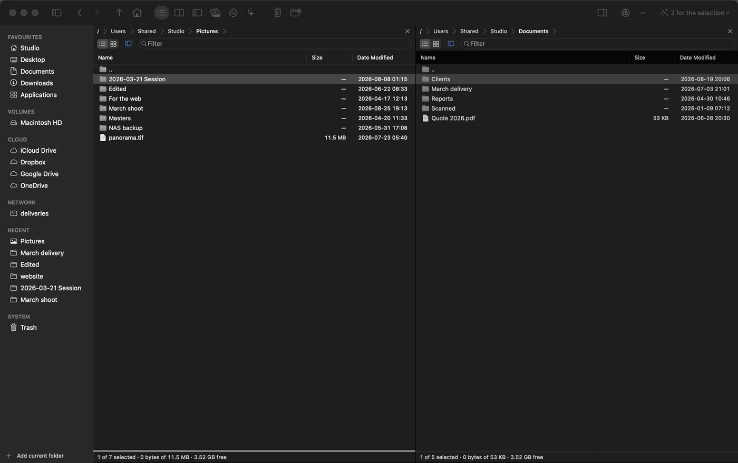Click the Studio breadcrumb in the left pane

176,31
